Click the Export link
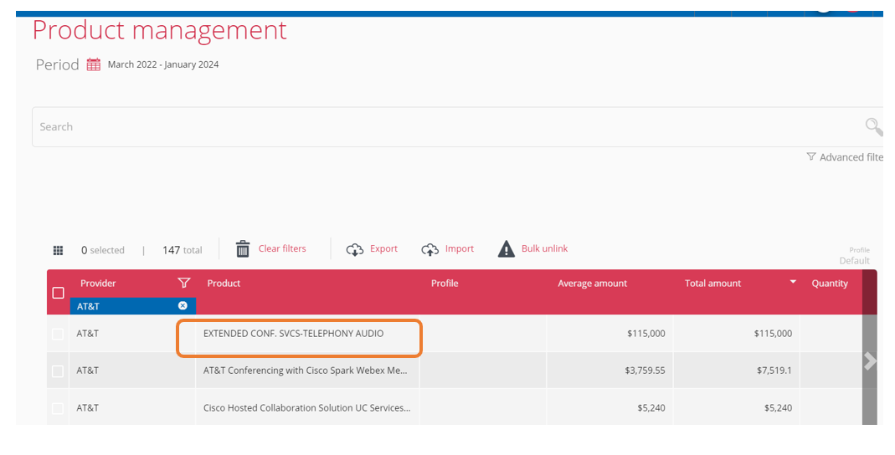Screen dimensions: 895x455 (383, 248)
